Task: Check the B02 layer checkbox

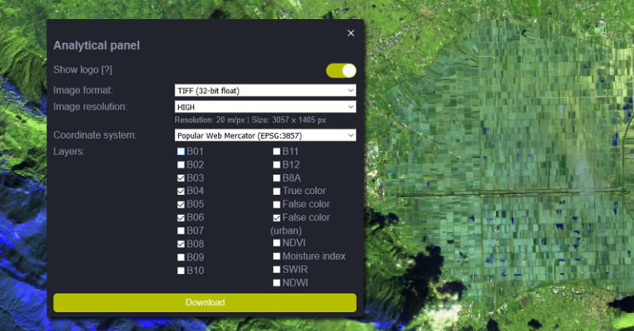Action: click(x=181, y=165)
